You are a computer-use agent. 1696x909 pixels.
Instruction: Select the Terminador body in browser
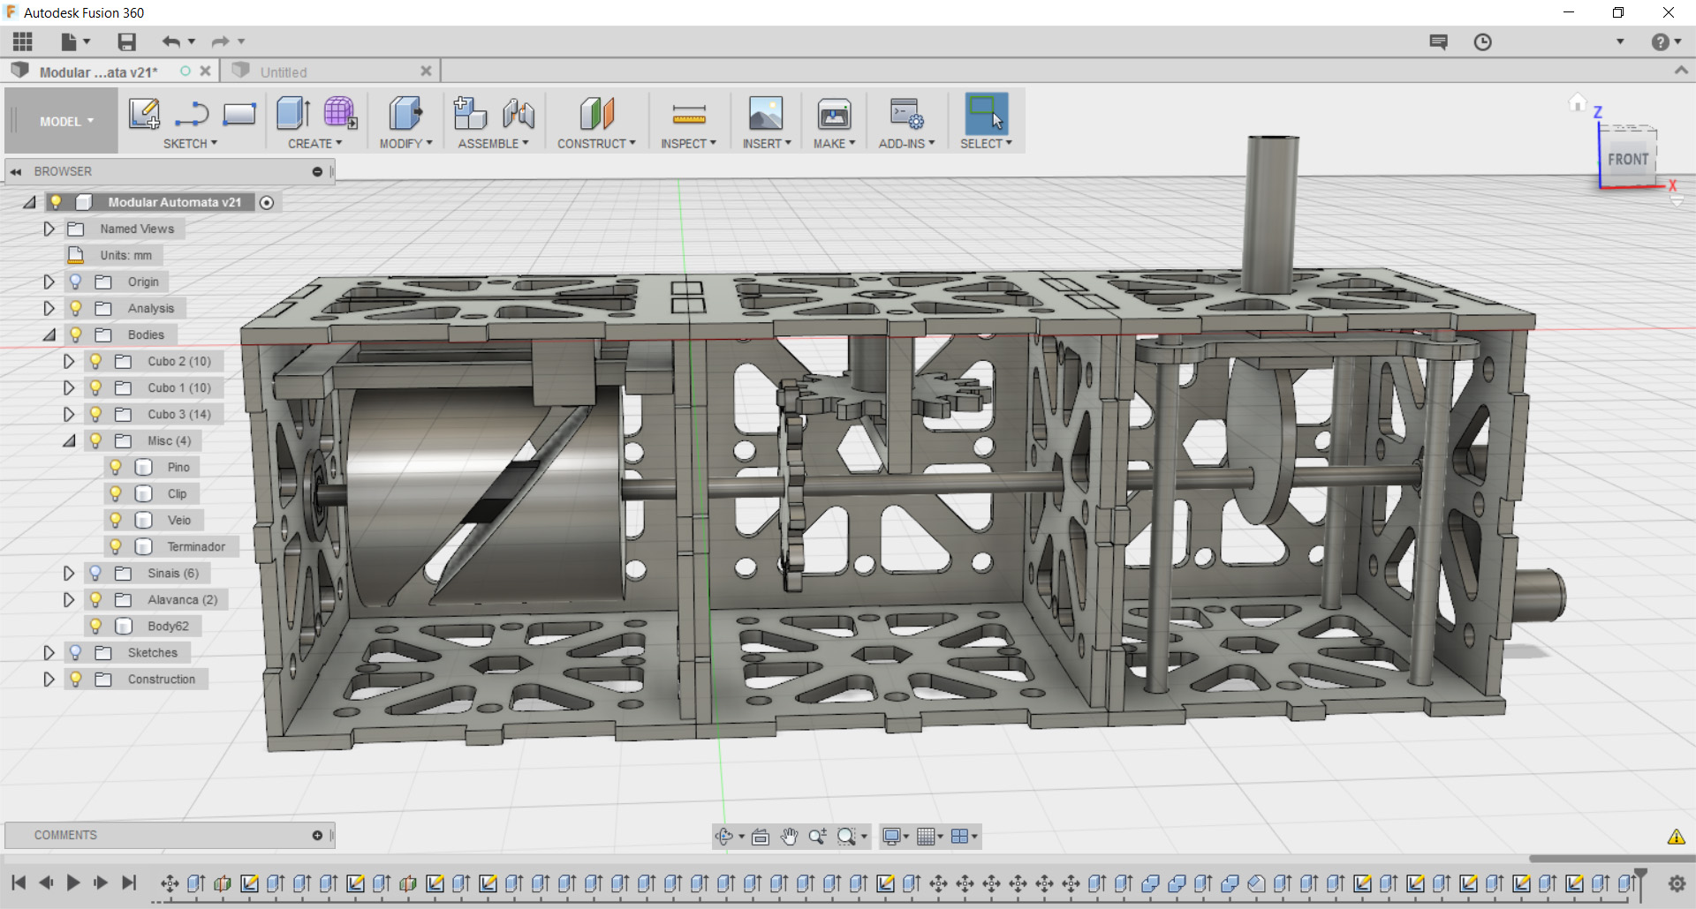pyautogui.click(x=196, y=546)
